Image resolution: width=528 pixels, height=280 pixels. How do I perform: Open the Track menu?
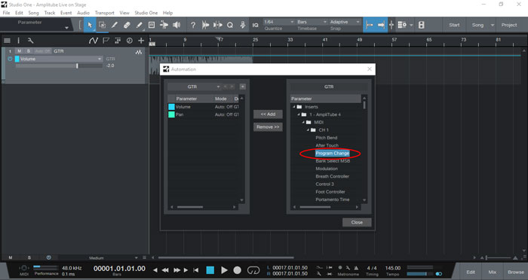[50, 13]
